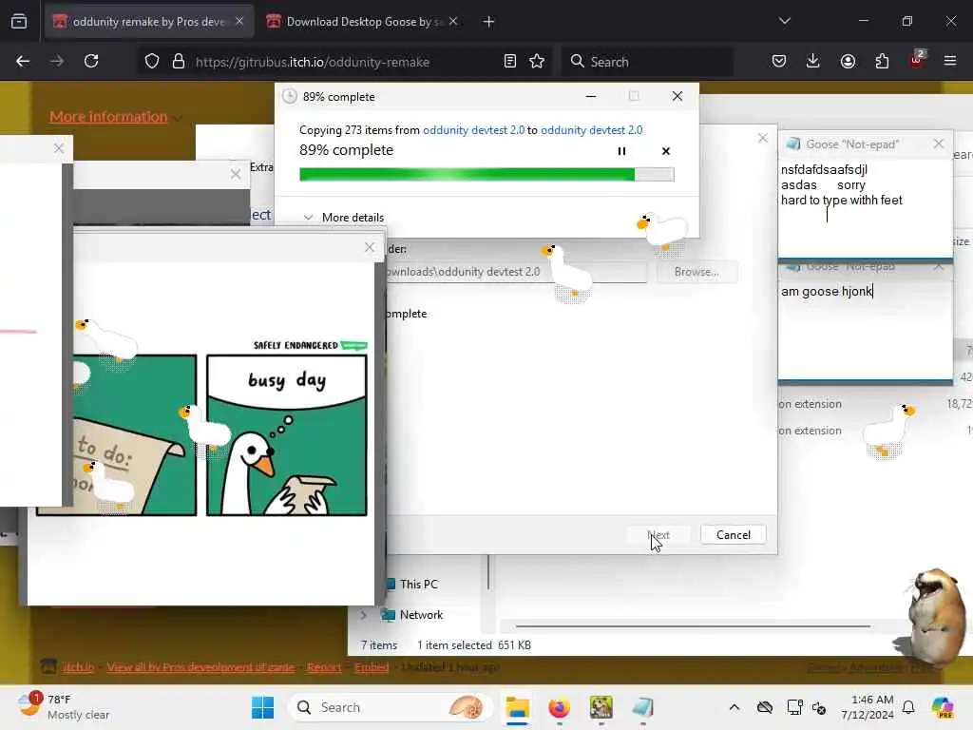The width and height of the screenshot is (973, 730).
Task: Open the Firefox downloads panel
Action: tap(813, 61)
